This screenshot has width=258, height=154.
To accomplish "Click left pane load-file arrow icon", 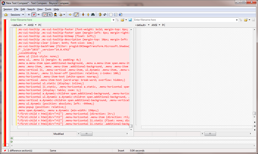I will point(117,20).
